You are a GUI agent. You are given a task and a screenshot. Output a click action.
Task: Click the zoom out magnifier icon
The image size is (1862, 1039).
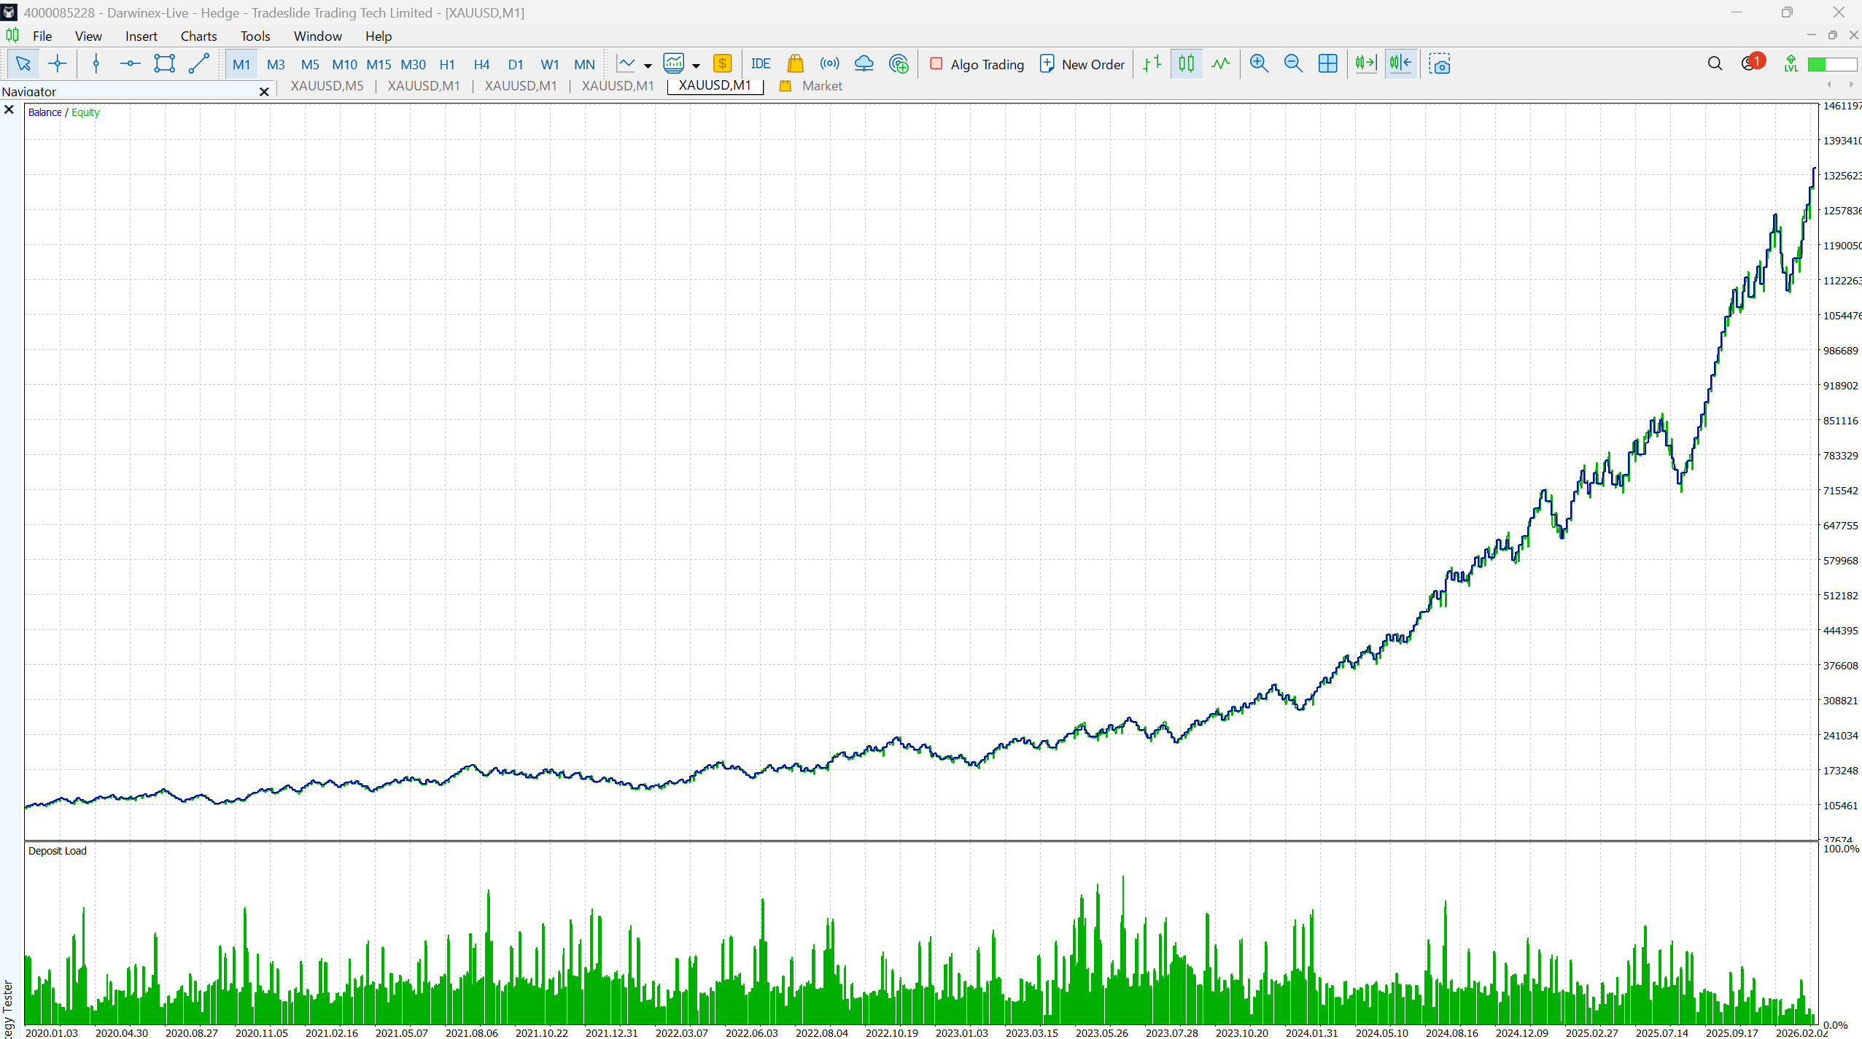[x=1293, y=64]
